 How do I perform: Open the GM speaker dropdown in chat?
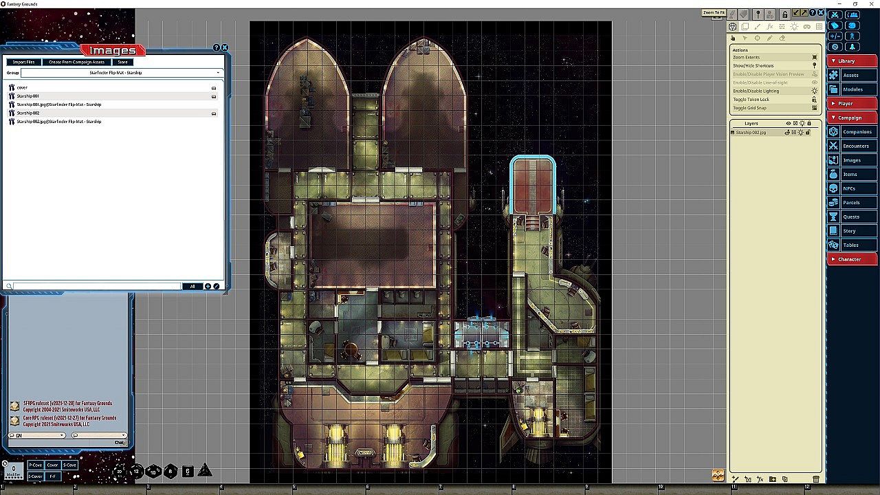(36, 435)
